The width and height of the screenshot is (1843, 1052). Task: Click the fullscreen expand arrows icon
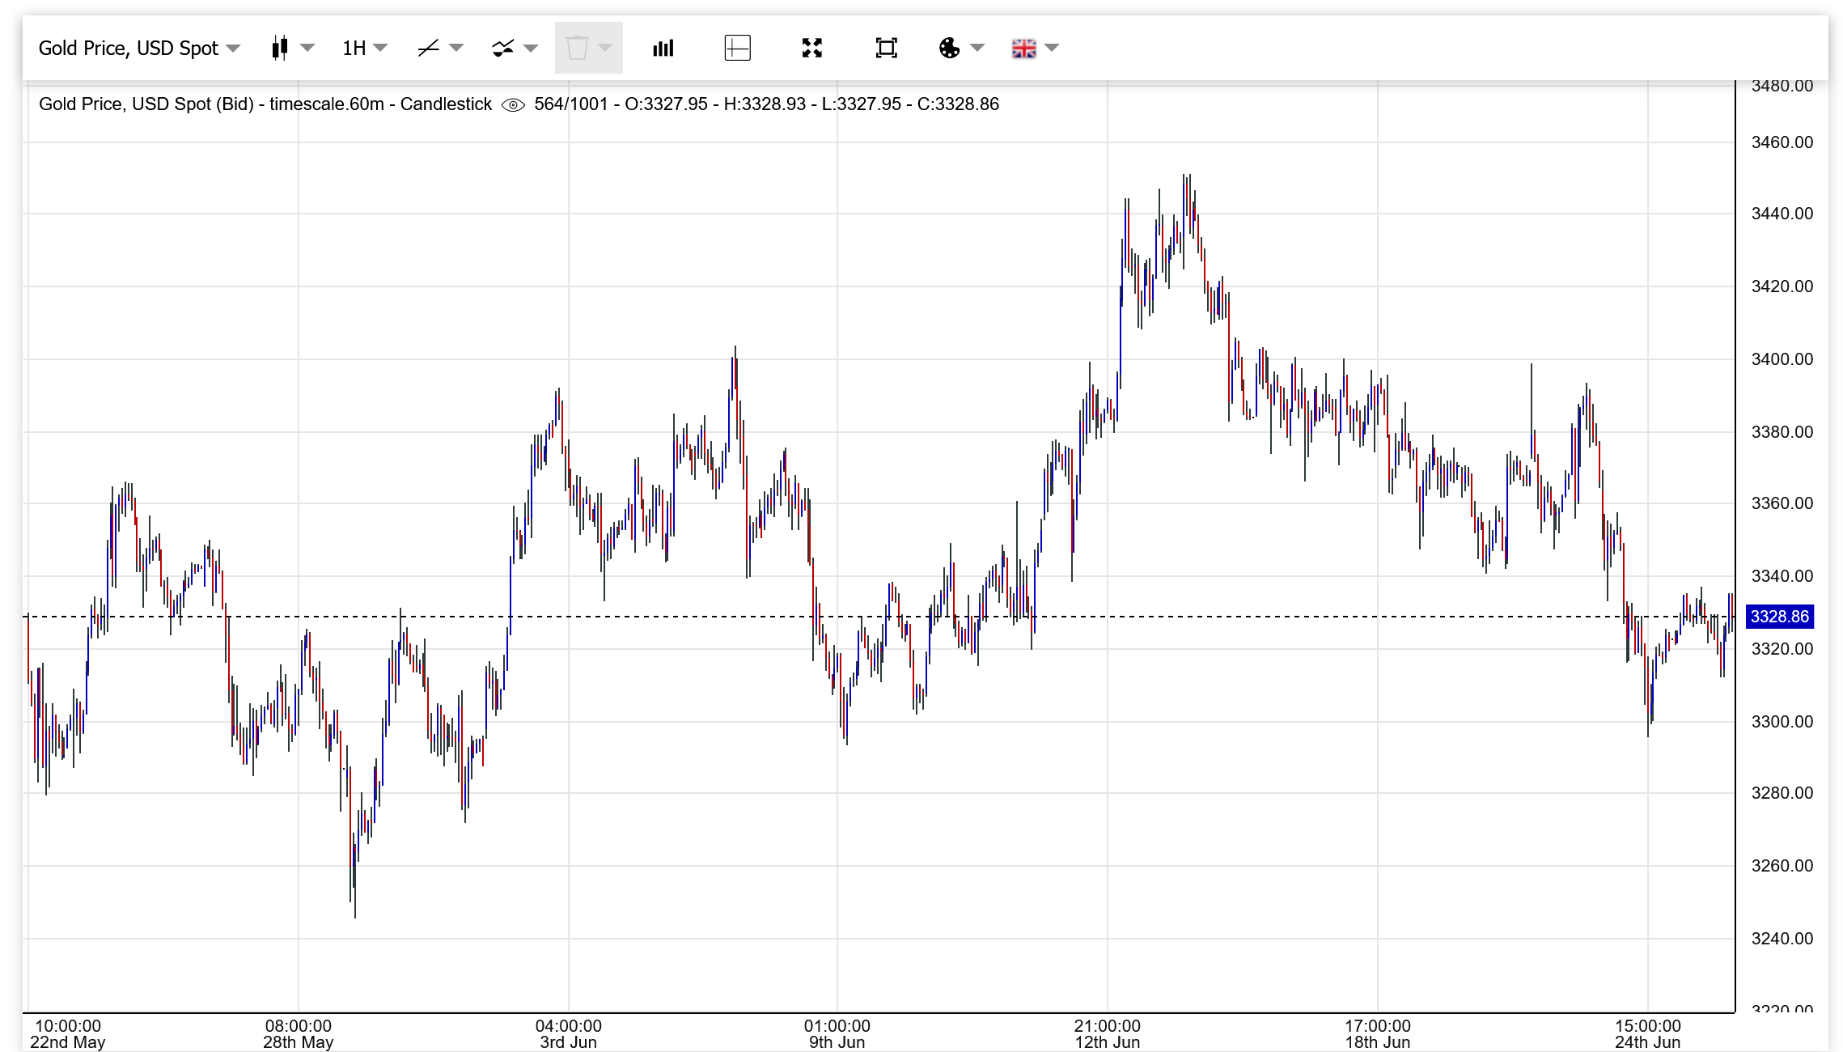(811, 49)
